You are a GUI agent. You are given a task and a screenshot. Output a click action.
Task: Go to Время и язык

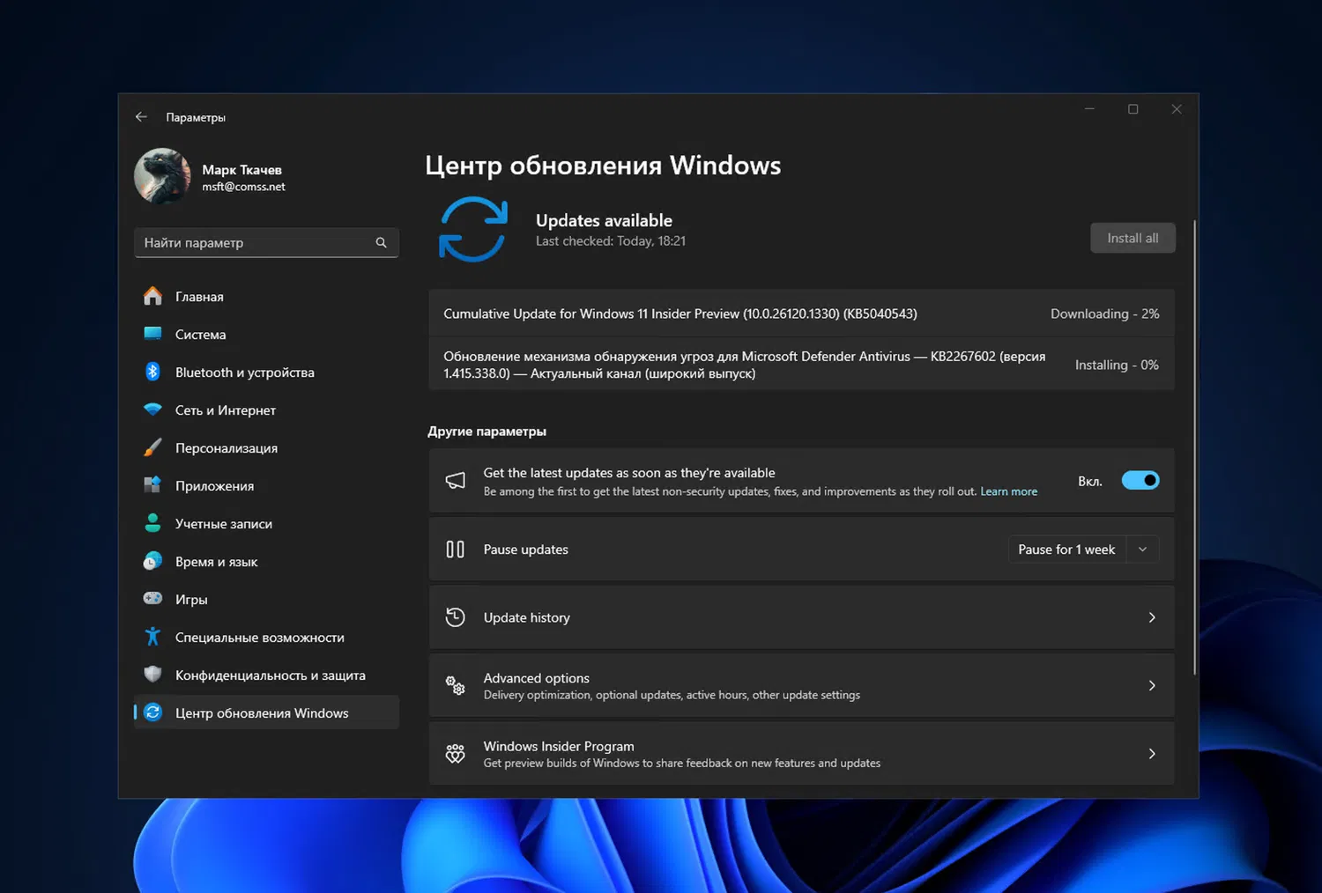coord(266,562)
